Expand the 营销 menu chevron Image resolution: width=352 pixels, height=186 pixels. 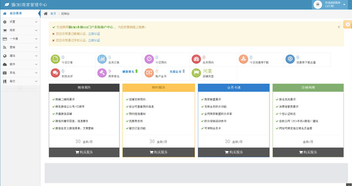[36, 47]
